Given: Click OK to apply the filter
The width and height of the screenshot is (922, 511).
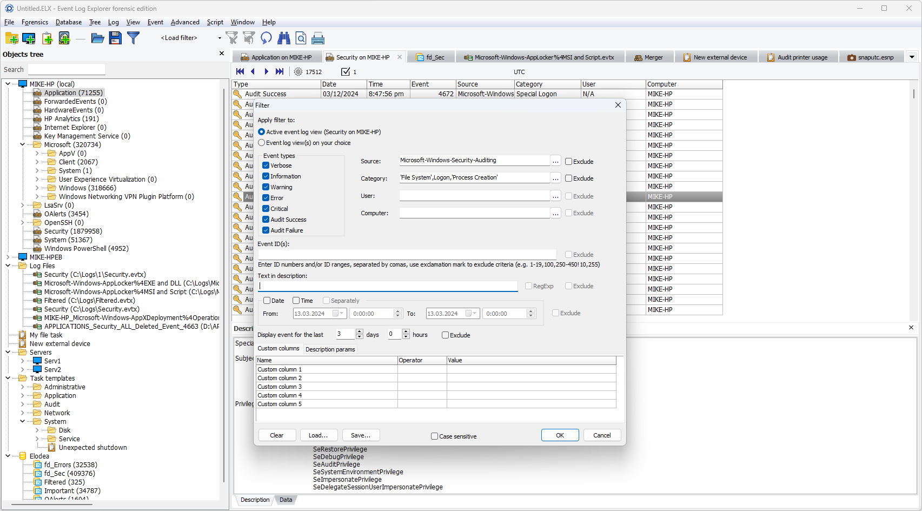Looking at the screenshot, I should (560, 435).
